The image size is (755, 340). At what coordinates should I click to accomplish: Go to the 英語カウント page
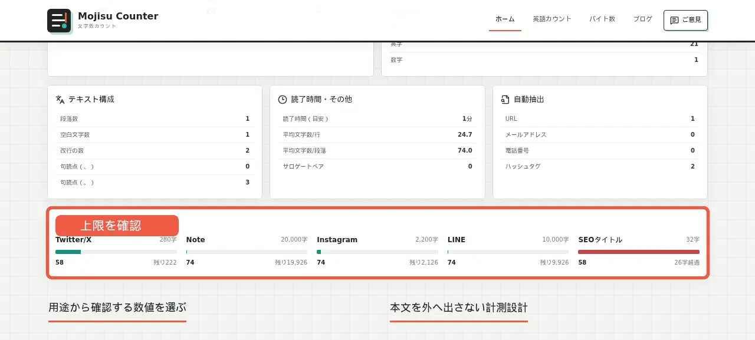pyautogui.click(x=552, y=19)
